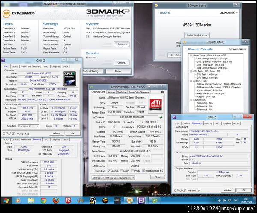
Task: Select About tab in processor CPU-Z window
Action: (65, 67)
